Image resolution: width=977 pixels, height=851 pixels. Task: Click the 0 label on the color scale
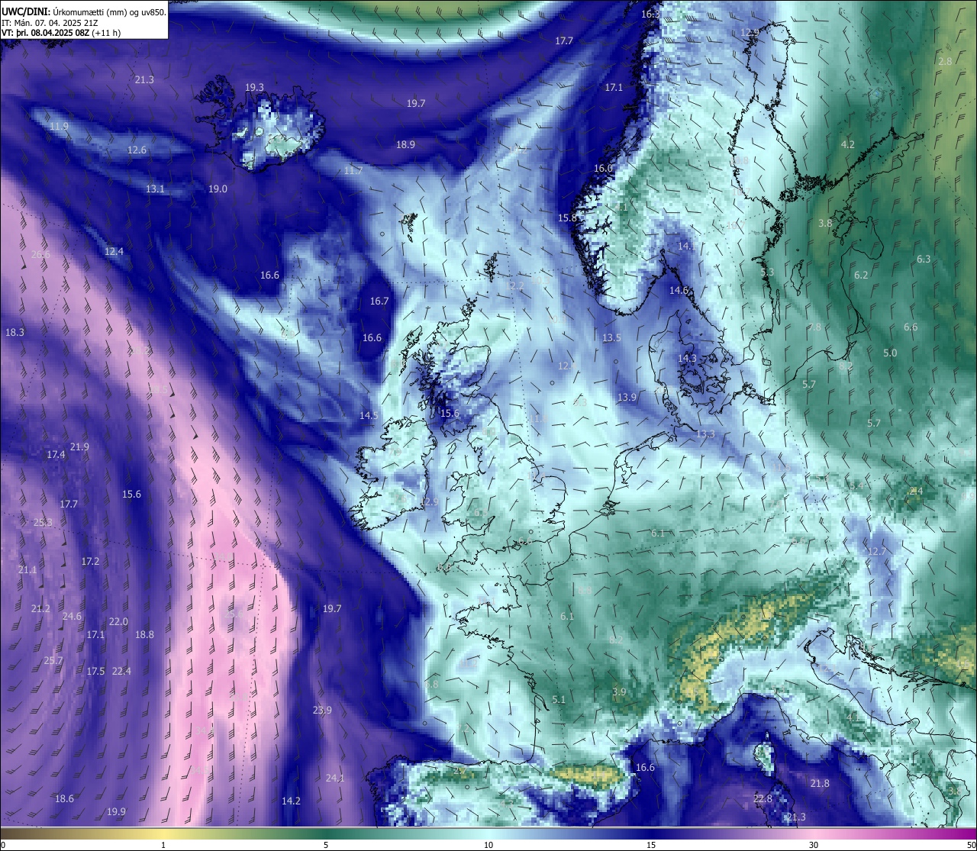point(3,845)
